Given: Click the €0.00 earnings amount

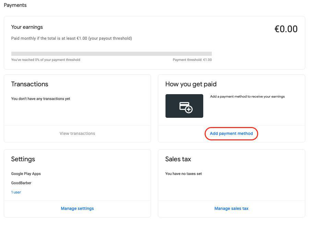Looking at the screenshot, I should tap(286, 29).
